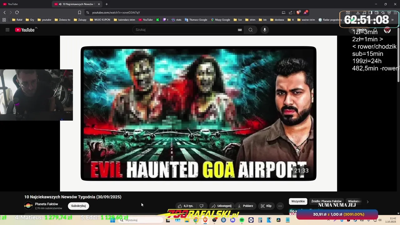Expand the Rafał bookmark folder

pos(17,20)
